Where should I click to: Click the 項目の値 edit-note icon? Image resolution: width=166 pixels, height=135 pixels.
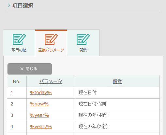click(x=19, y=39)
